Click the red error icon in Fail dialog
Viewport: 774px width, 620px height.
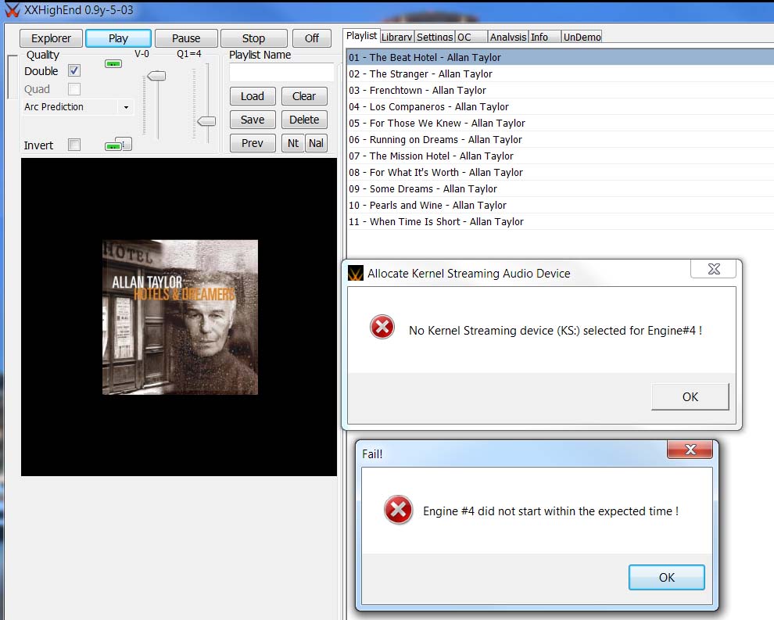pyautogui.click(x=398, y=510)
